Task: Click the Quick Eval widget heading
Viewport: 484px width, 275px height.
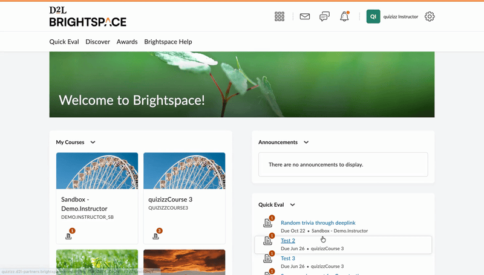Action: coord(271,205)
